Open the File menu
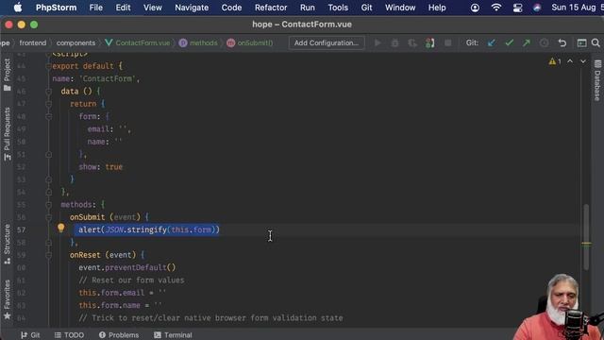The width and height of the screenshot is (604, 340). pyautogui.click(x=96, y=8)
